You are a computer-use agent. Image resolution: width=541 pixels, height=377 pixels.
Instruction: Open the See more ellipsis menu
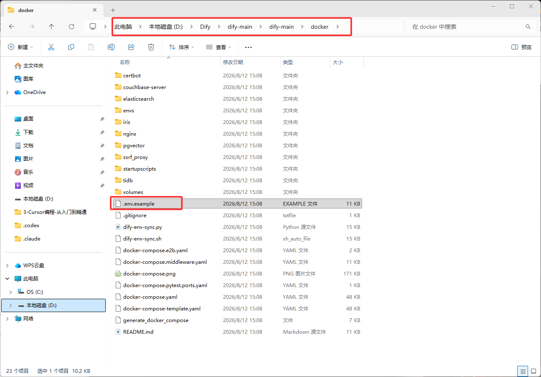(x=248, y=47)
